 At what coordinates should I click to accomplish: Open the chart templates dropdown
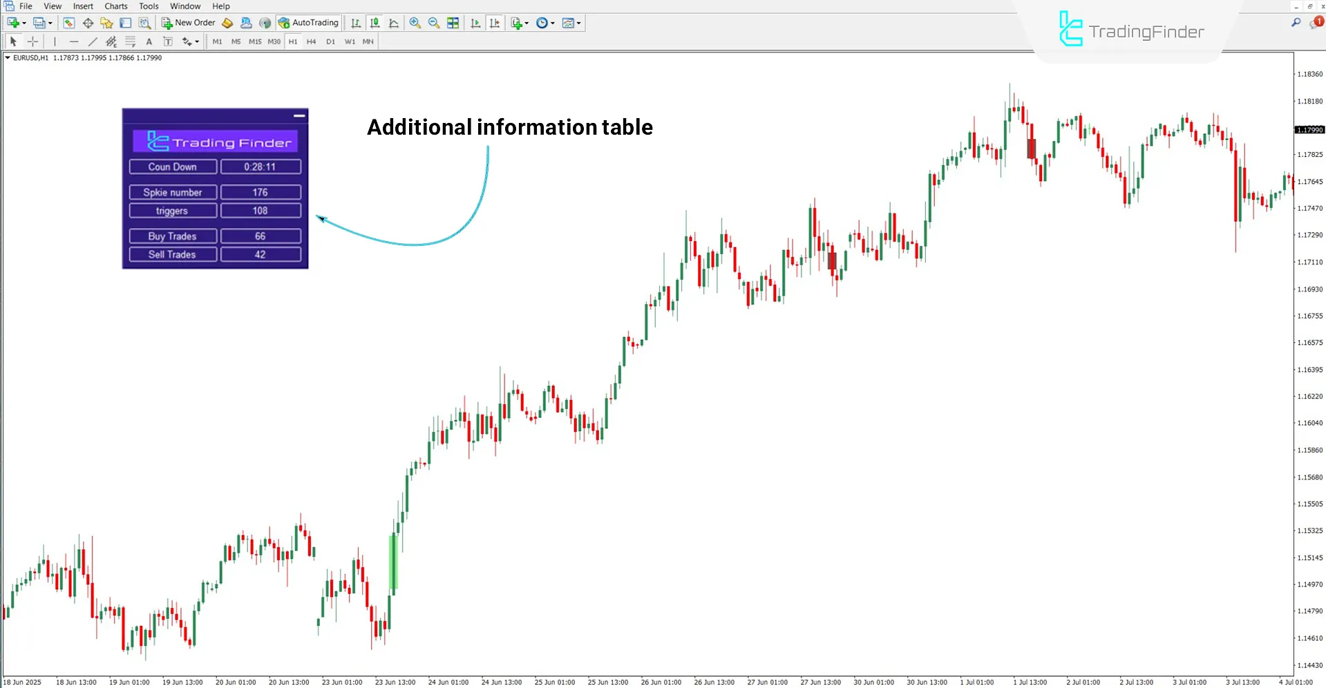tap(571, 23)
